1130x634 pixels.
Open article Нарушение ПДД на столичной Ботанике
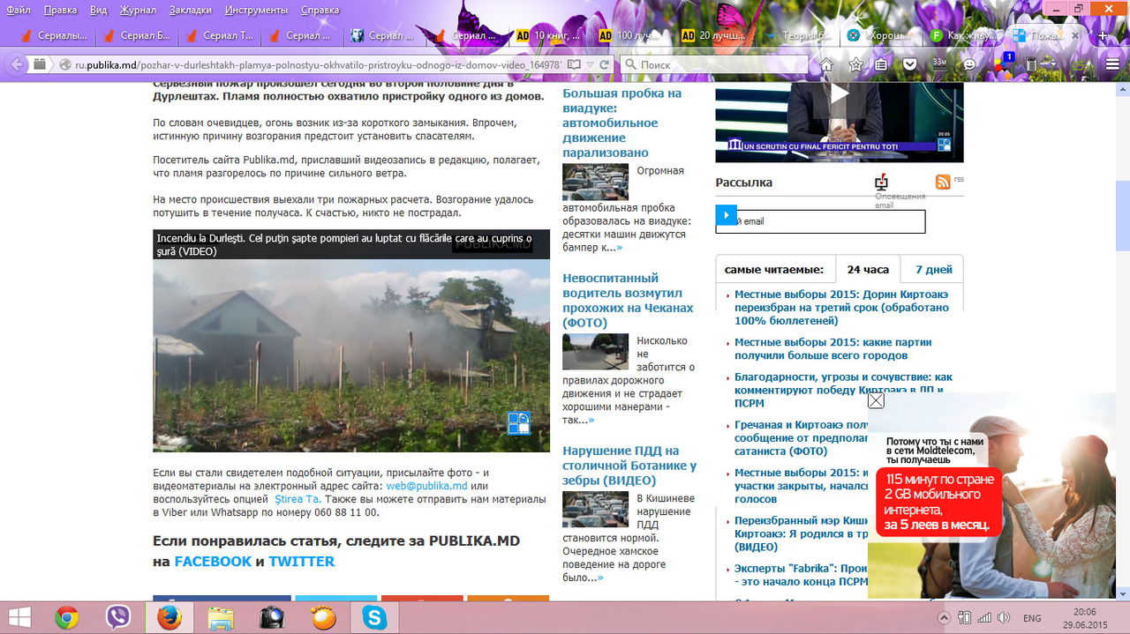coord(629,466)
